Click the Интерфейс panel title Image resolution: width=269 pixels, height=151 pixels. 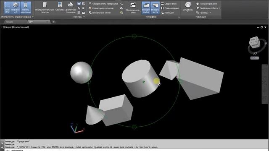[x=151, y=17]
